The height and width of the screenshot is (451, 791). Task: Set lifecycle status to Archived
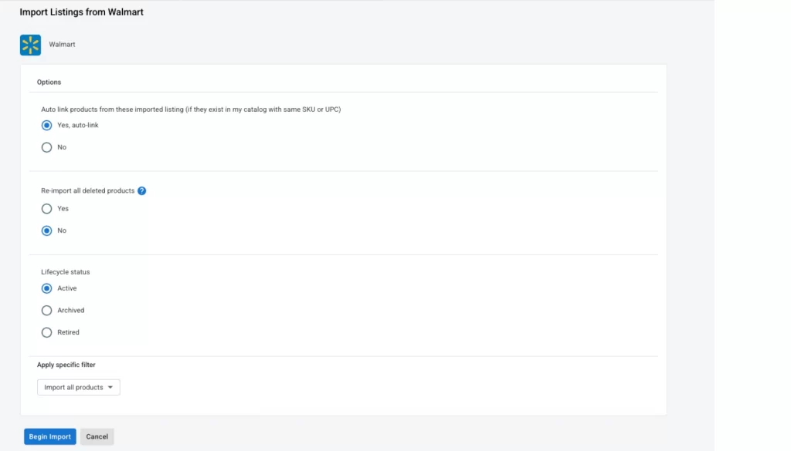tap(46, 311)
